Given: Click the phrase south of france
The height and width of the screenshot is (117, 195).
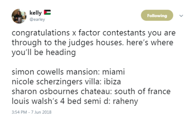Looking at the screenshot, I should (x=142, y=92).
